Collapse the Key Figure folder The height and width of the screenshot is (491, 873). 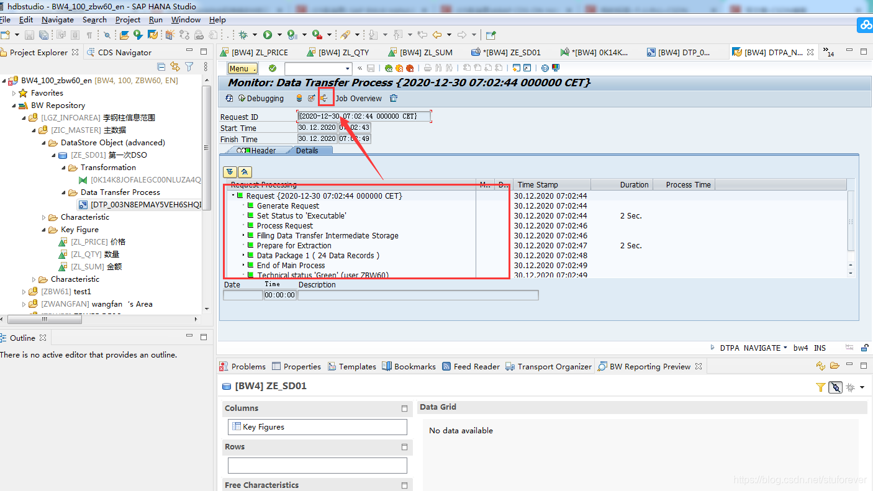click(43, 230)
